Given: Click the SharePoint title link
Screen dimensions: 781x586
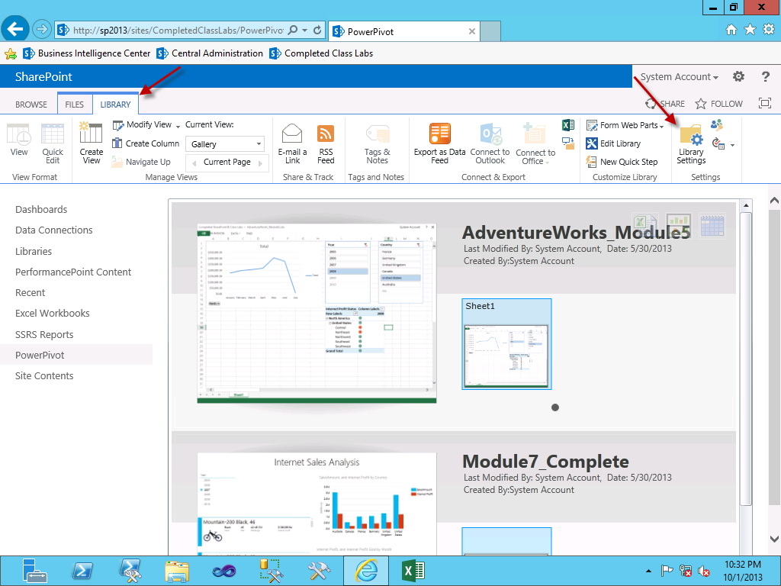Looking at the screenshot, I should pos(43,77).
